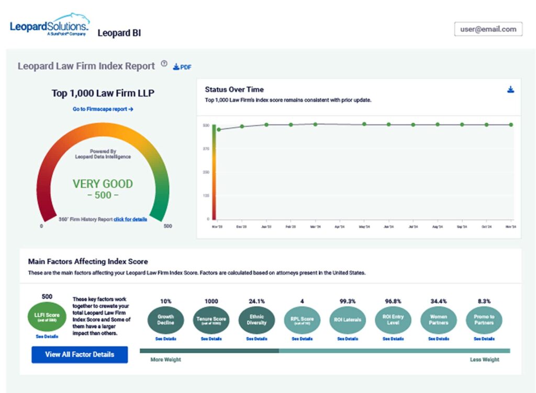Open See Details under Promo to Partners
The height and width of the screenshot is (393, 536).
point(484,339)
